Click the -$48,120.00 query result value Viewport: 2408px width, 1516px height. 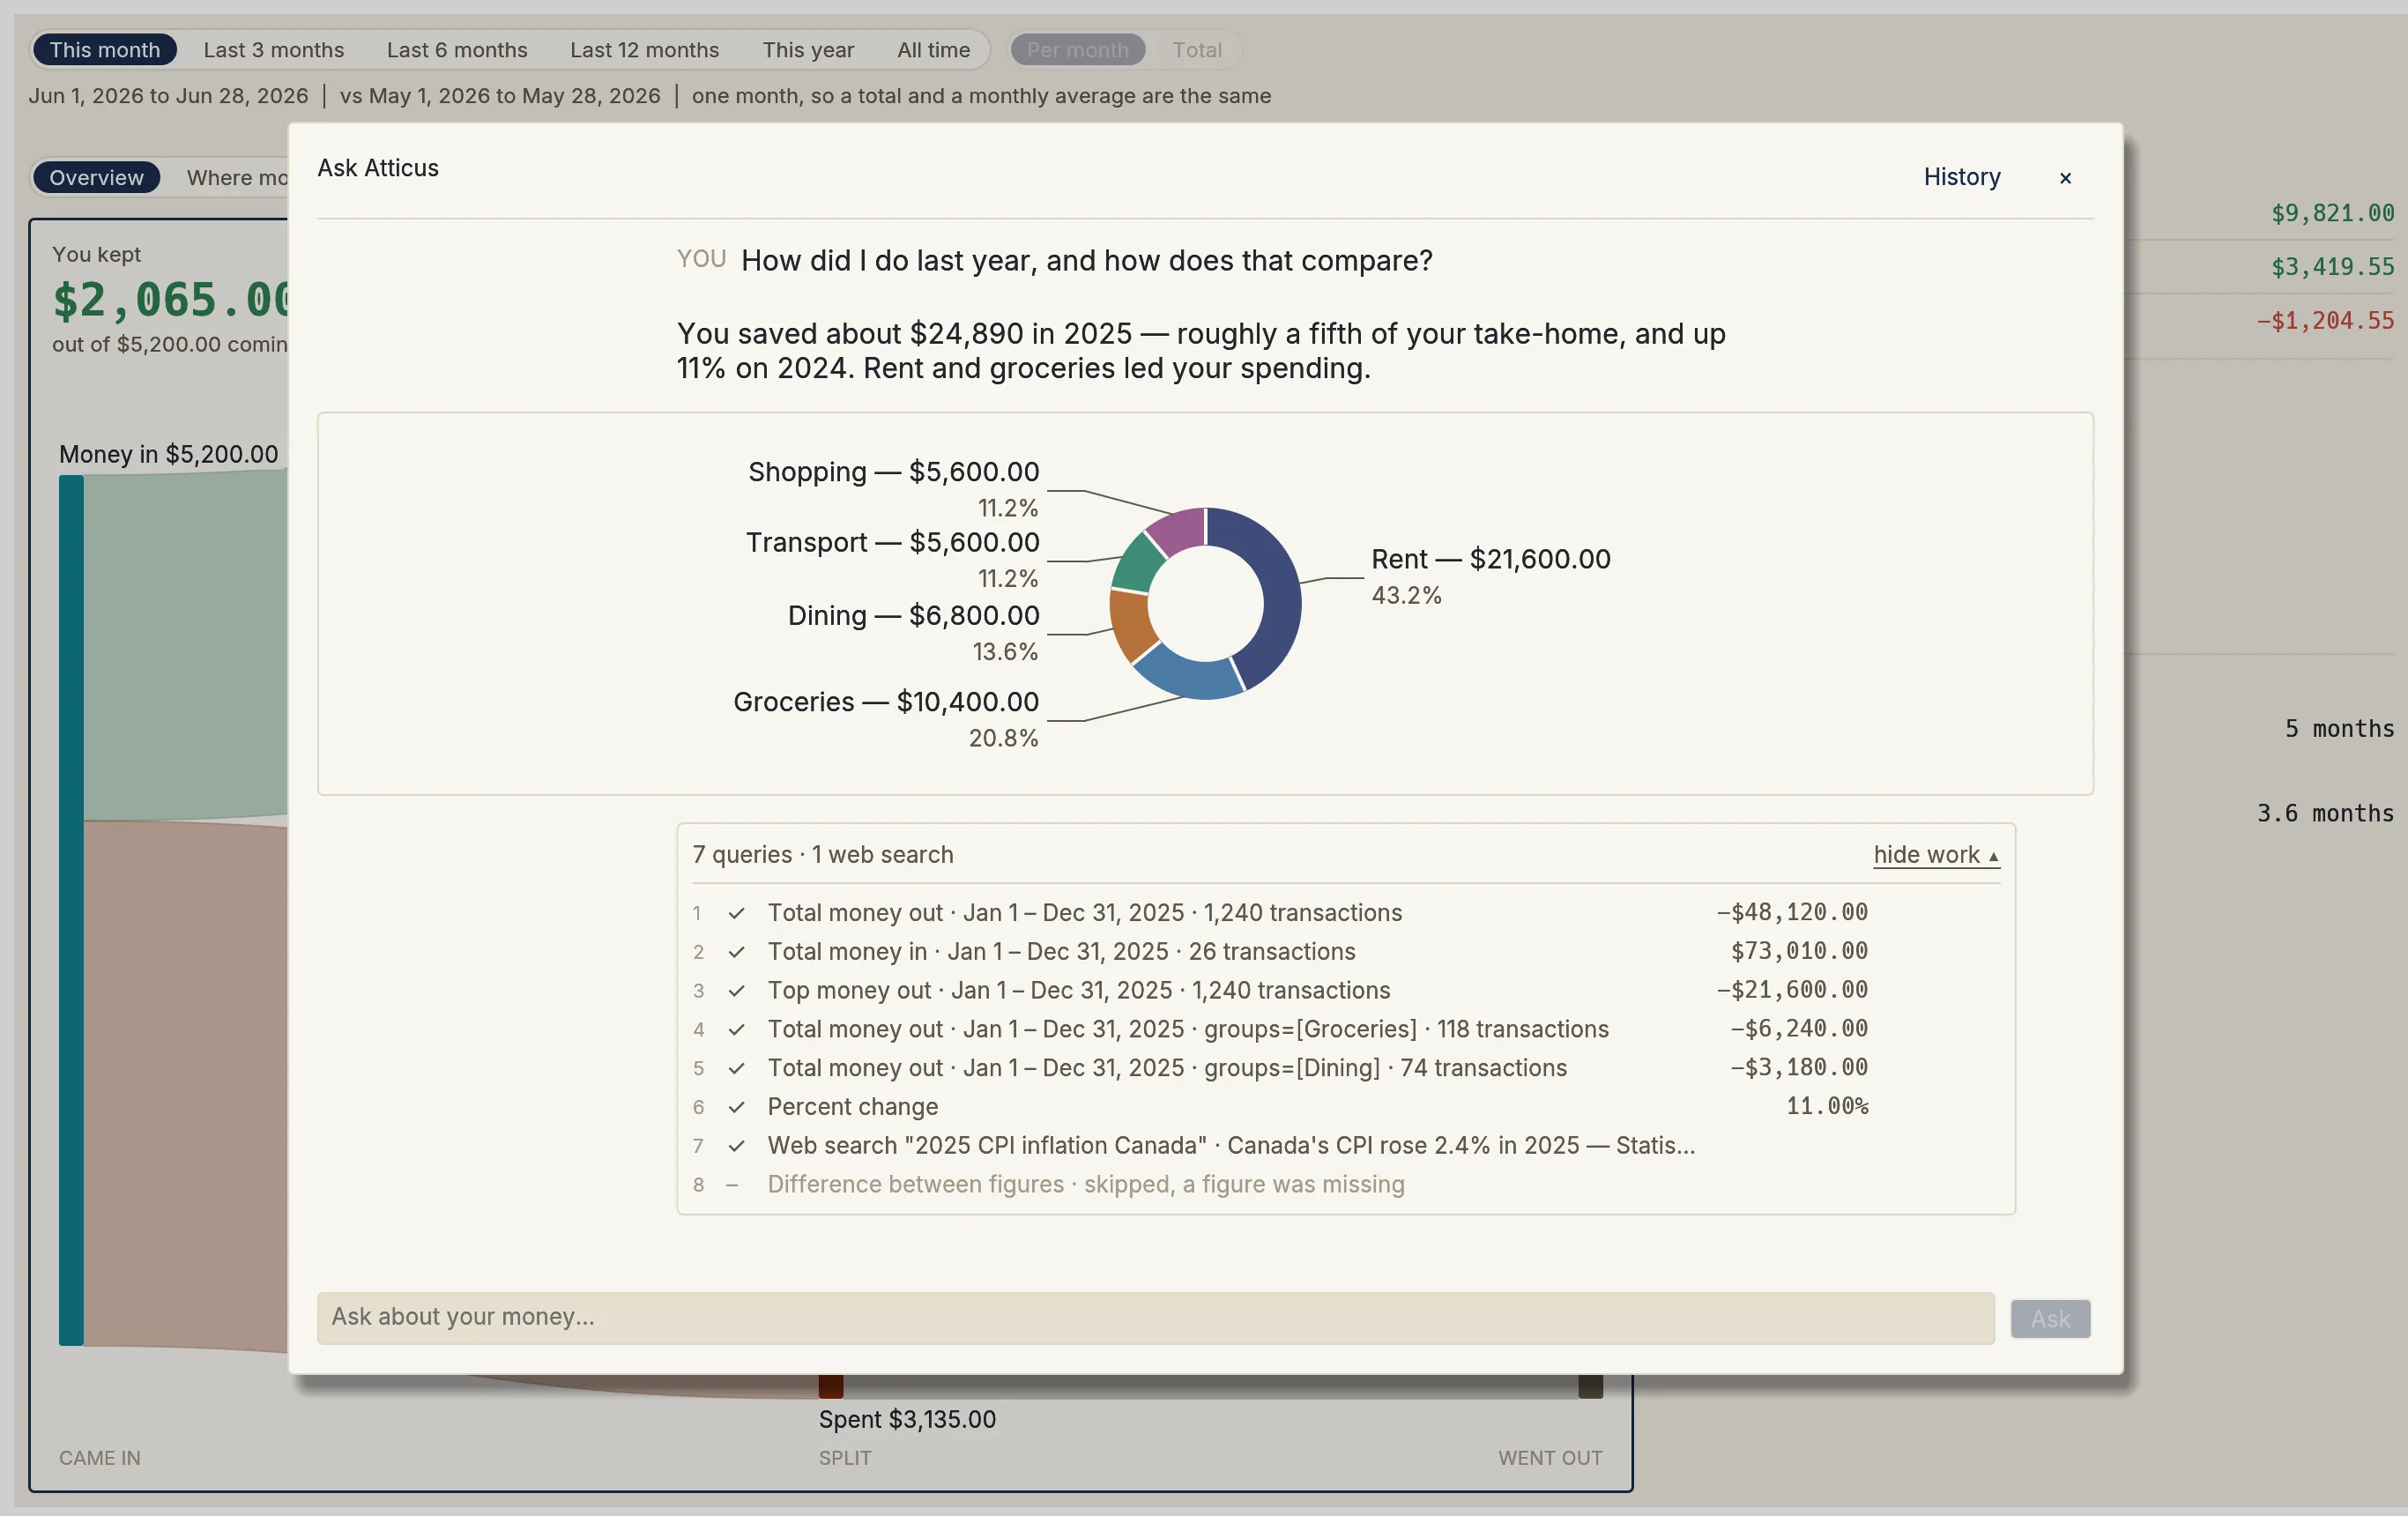pyautogui.click(x=1791, y=912)
